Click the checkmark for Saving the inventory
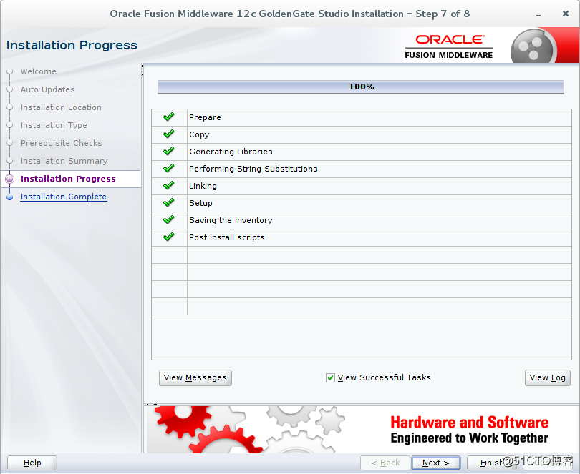This screenshot has width=580, height=474. (x=169, y=219)
